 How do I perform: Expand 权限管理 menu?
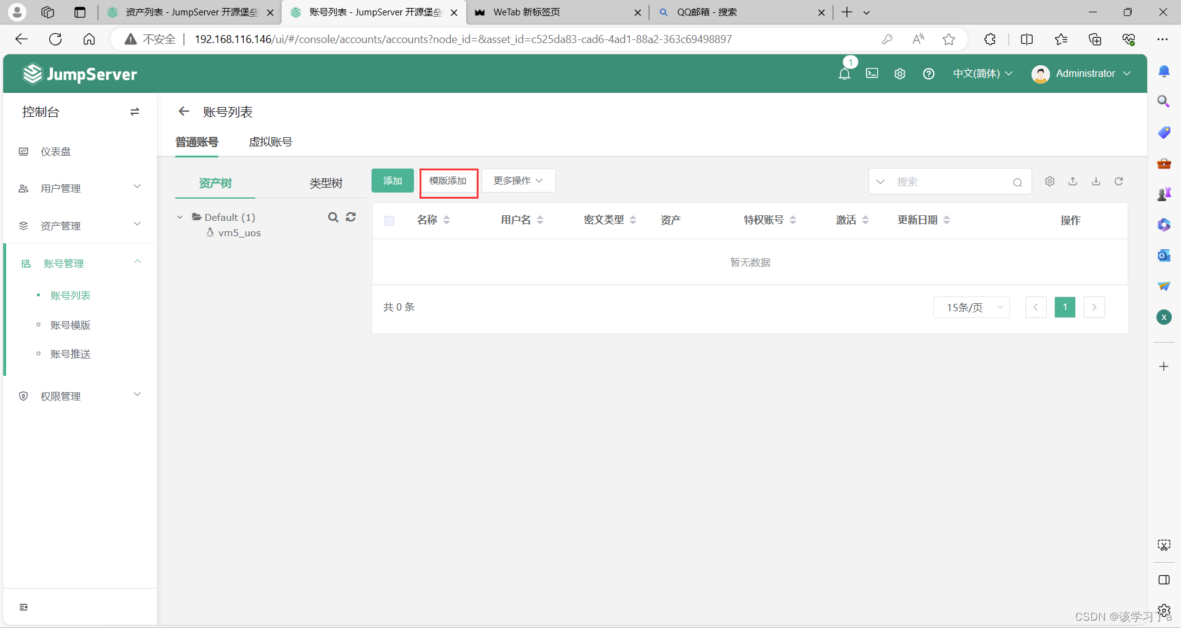(x=80, y=396)
